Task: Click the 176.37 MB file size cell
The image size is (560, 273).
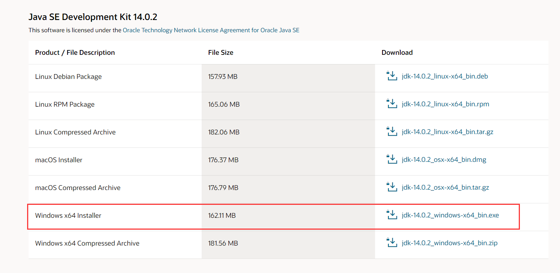Action: (288, 162)
